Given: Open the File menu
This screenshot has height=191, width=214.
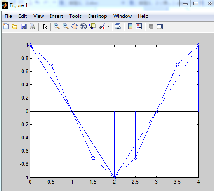Looking at the screenshot, I should [8, 16].
